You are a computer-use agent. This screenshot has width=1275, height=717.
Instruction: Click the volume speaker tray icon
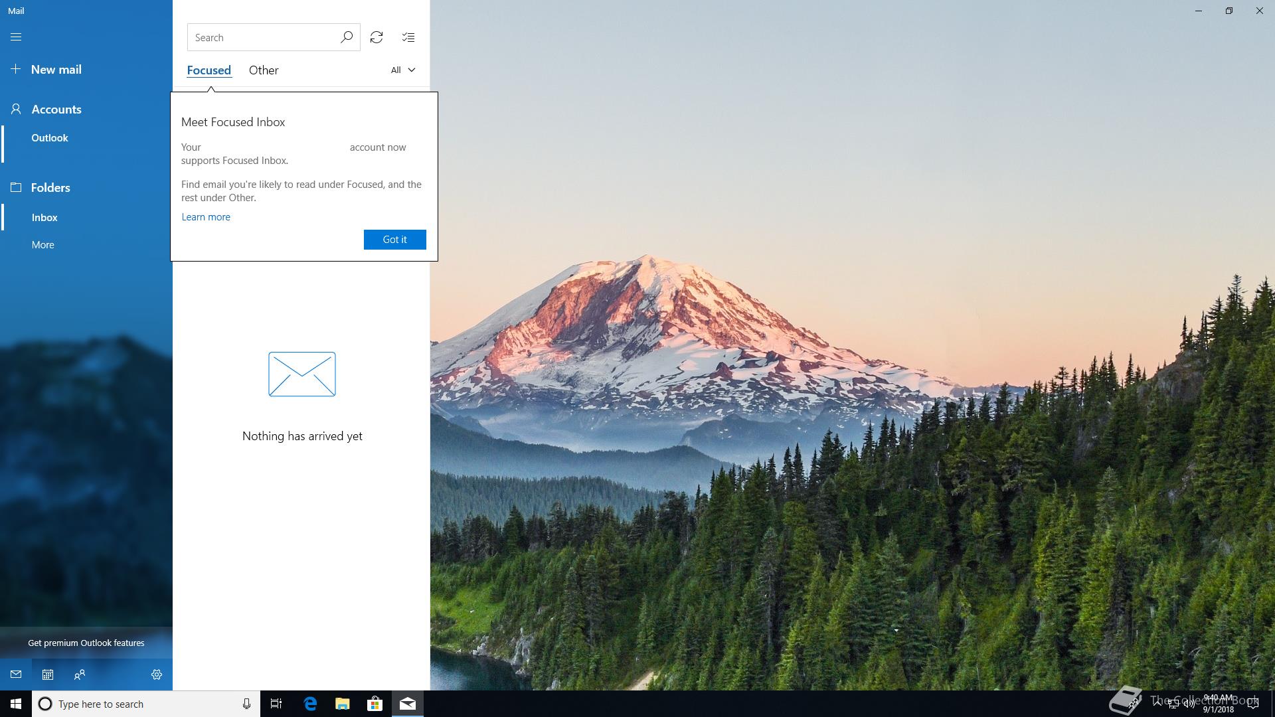(1189, 704)
